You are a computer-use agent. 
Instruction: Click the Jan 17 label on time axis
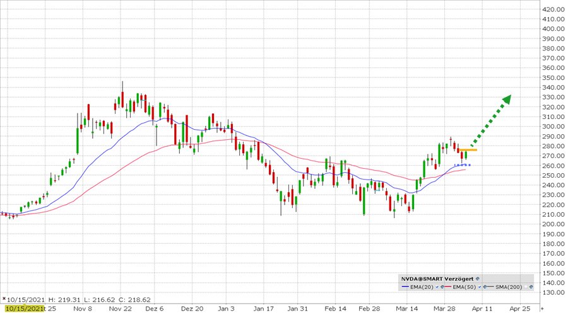point(263,309)
